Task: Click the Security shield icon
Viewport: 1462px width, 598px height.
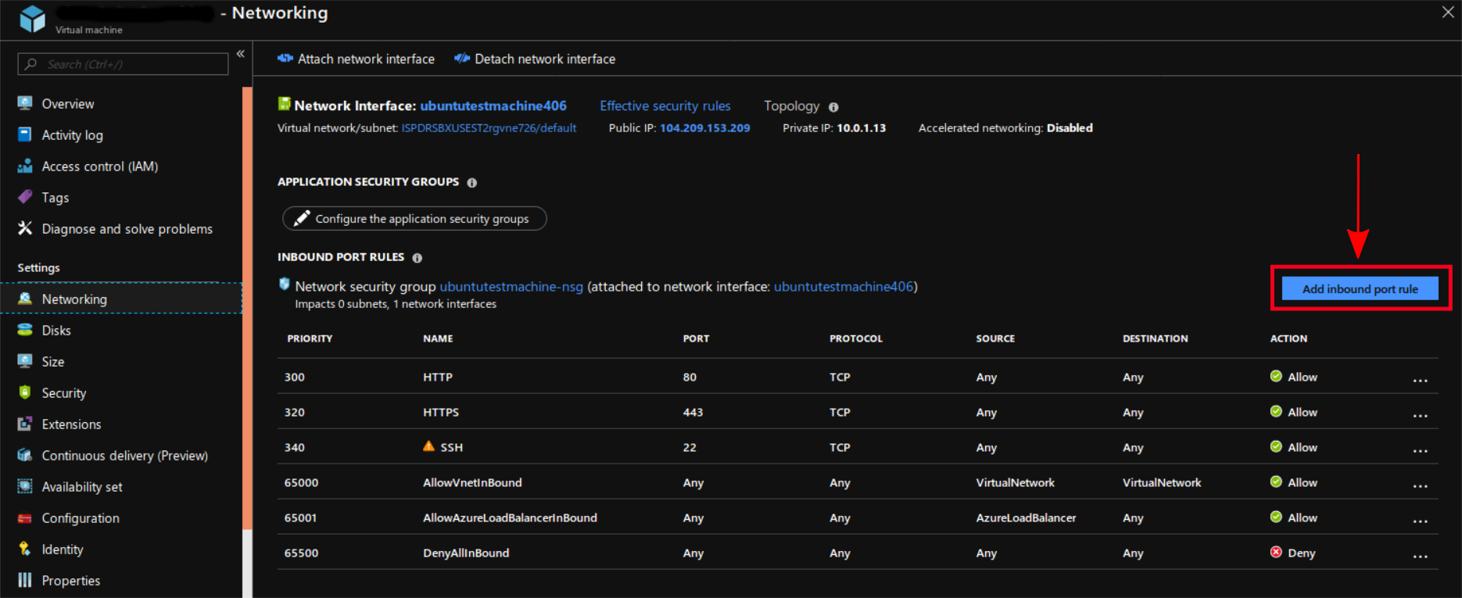Action: pos(25,392)
